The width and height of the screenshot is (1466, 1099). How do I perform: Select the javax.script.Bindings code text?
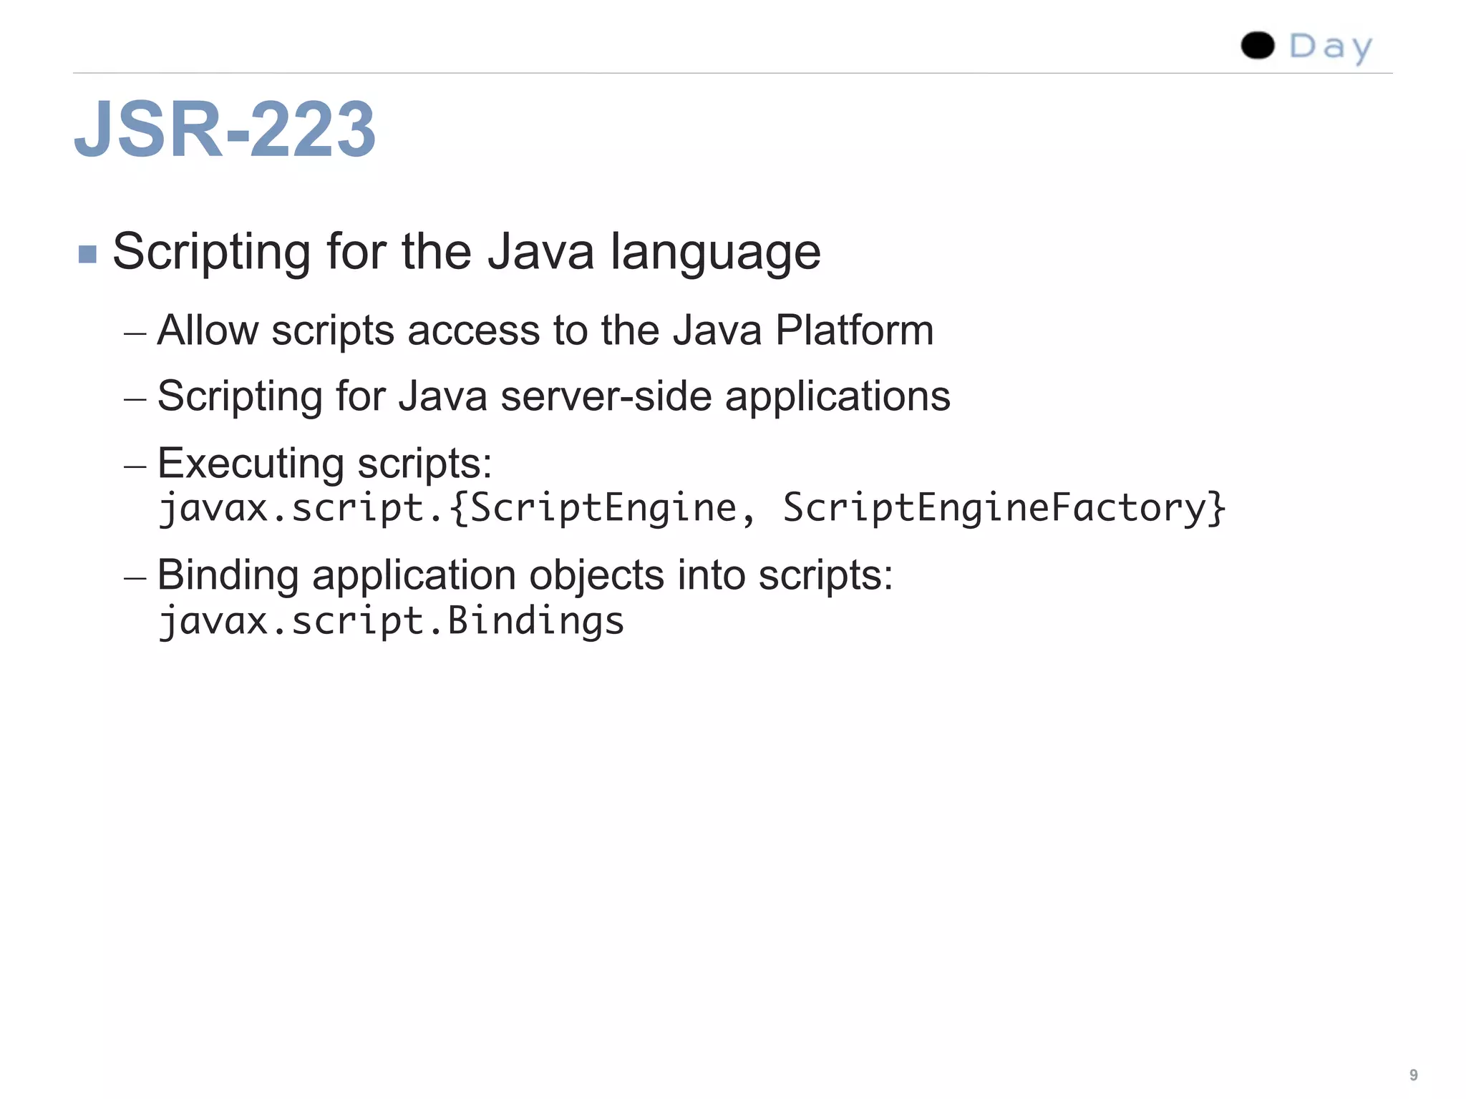pyautogui.click(x=391, y=621)
